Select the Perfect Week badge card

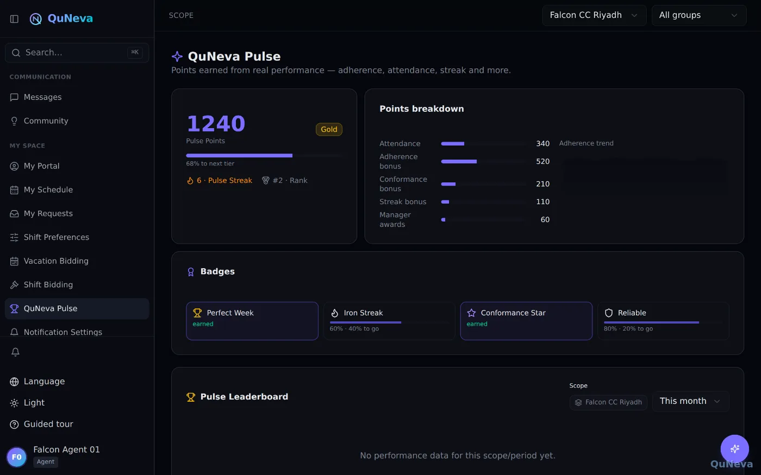click(x=252, y=321)
